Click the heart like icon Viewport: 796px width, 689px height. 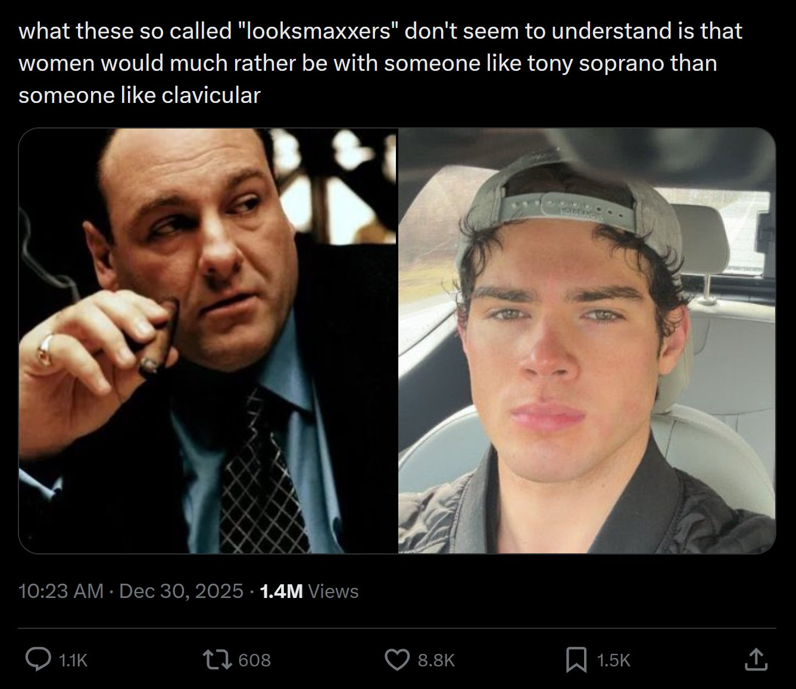(x=397, y=659)
